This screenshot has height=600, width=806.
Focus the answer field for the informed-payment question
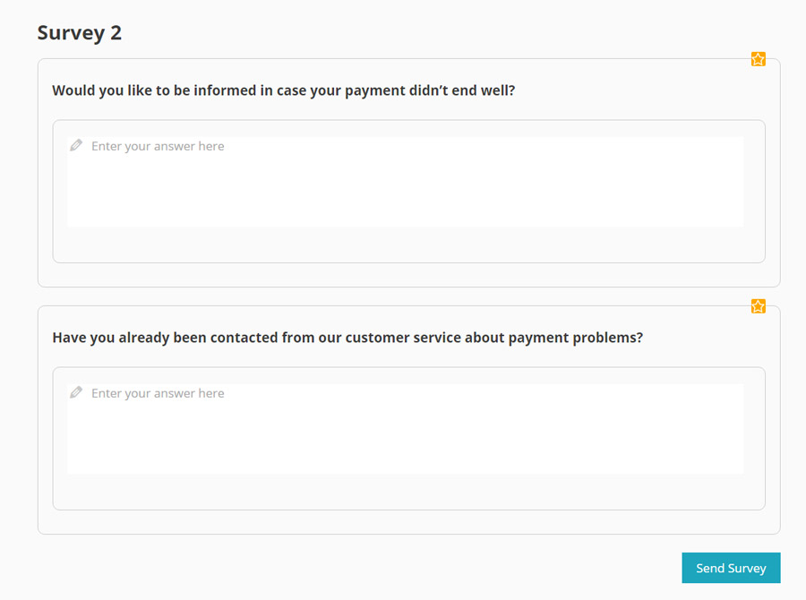[x=405, y=190]
